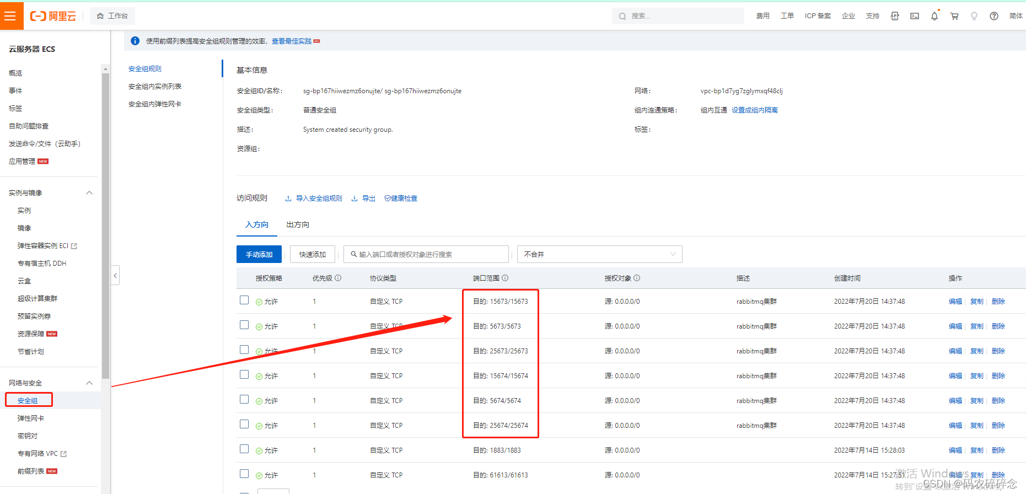Focus the top 搜索 search field
This screenshot has height=494, width=1026.
click(678, 16)
